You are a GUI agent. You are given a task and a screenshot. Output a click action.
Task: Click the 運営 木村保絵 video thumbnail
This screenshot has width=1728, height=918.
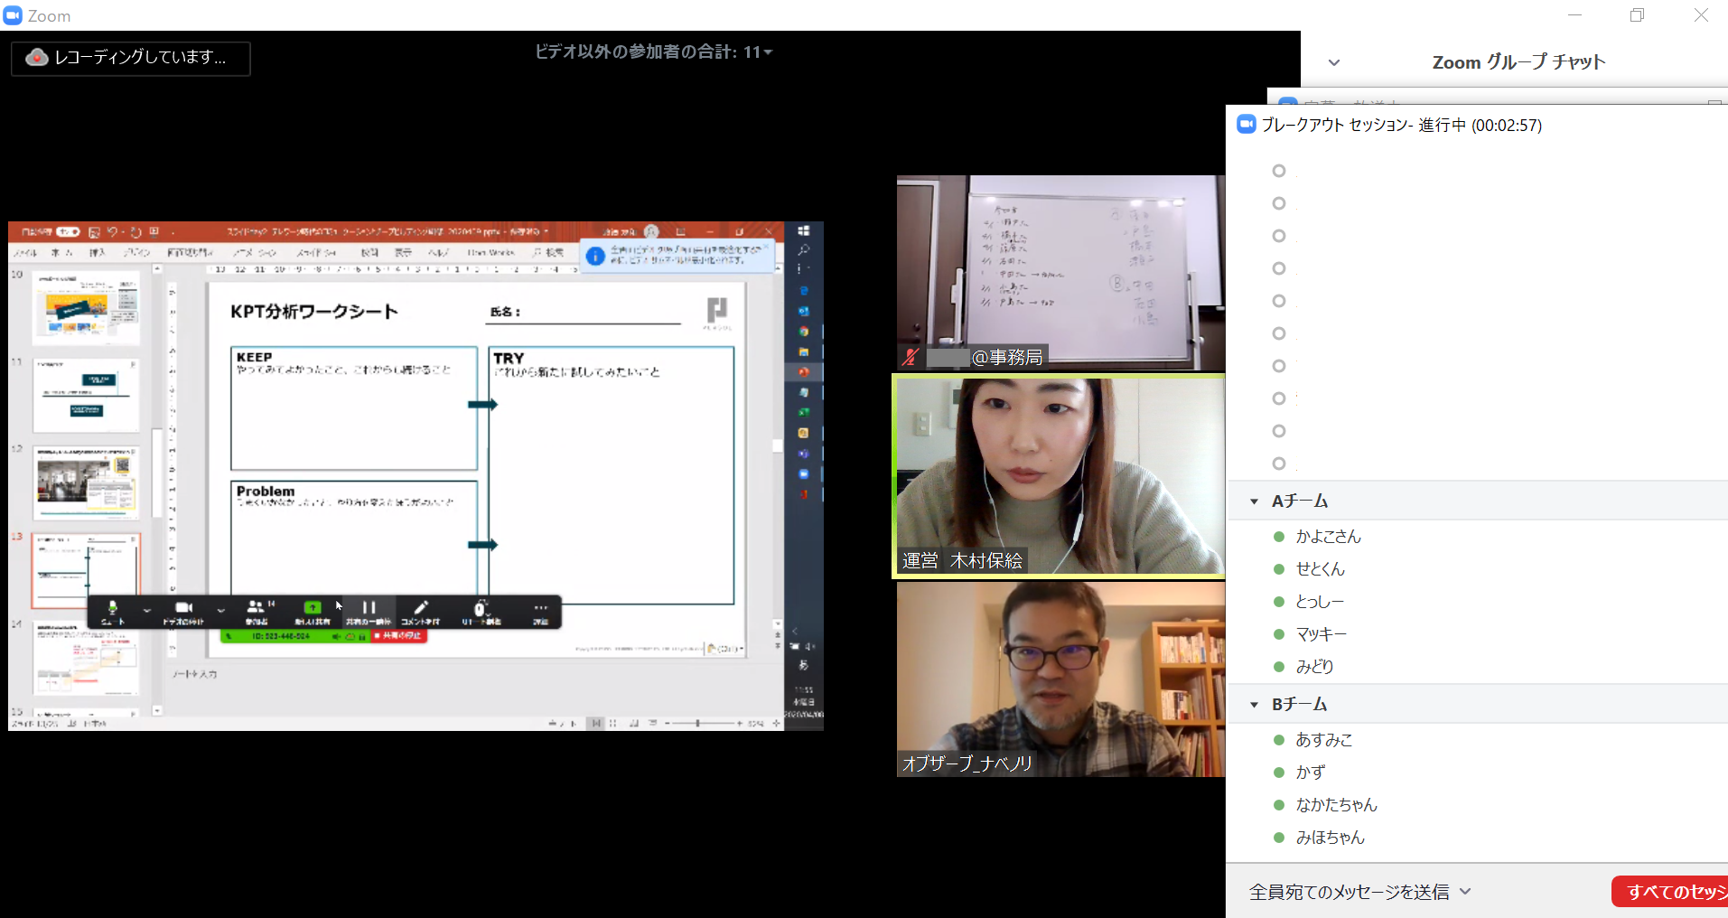[x=1060, y=476]
